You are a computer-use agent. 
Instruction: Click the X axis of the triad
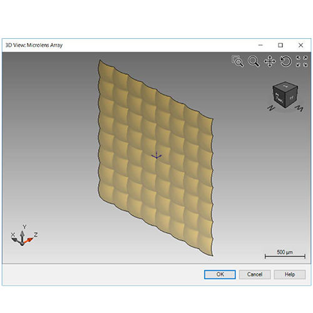(x=16, y=241)
